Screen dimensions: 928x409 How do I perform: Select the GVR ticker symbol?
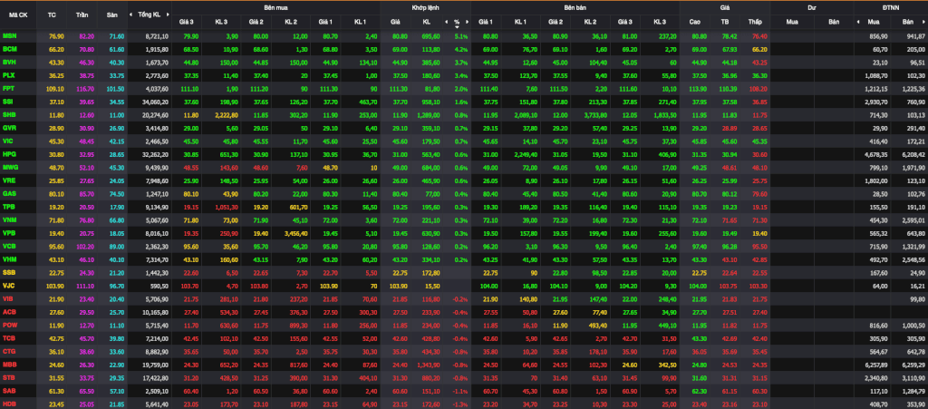[9, 127]
